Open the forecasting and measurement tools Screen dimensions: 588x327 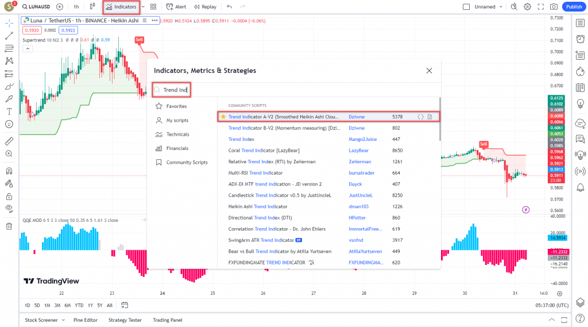click(9, 74)
